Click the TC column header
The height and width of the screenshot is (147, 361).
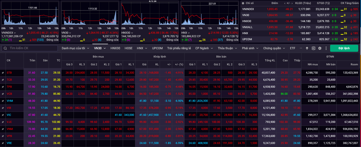58,60
